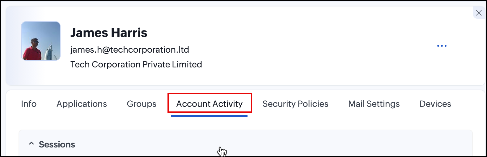This screenshot has width=487, height=157.
Task: Select the Account Activity tab
Action: [209, 104]
